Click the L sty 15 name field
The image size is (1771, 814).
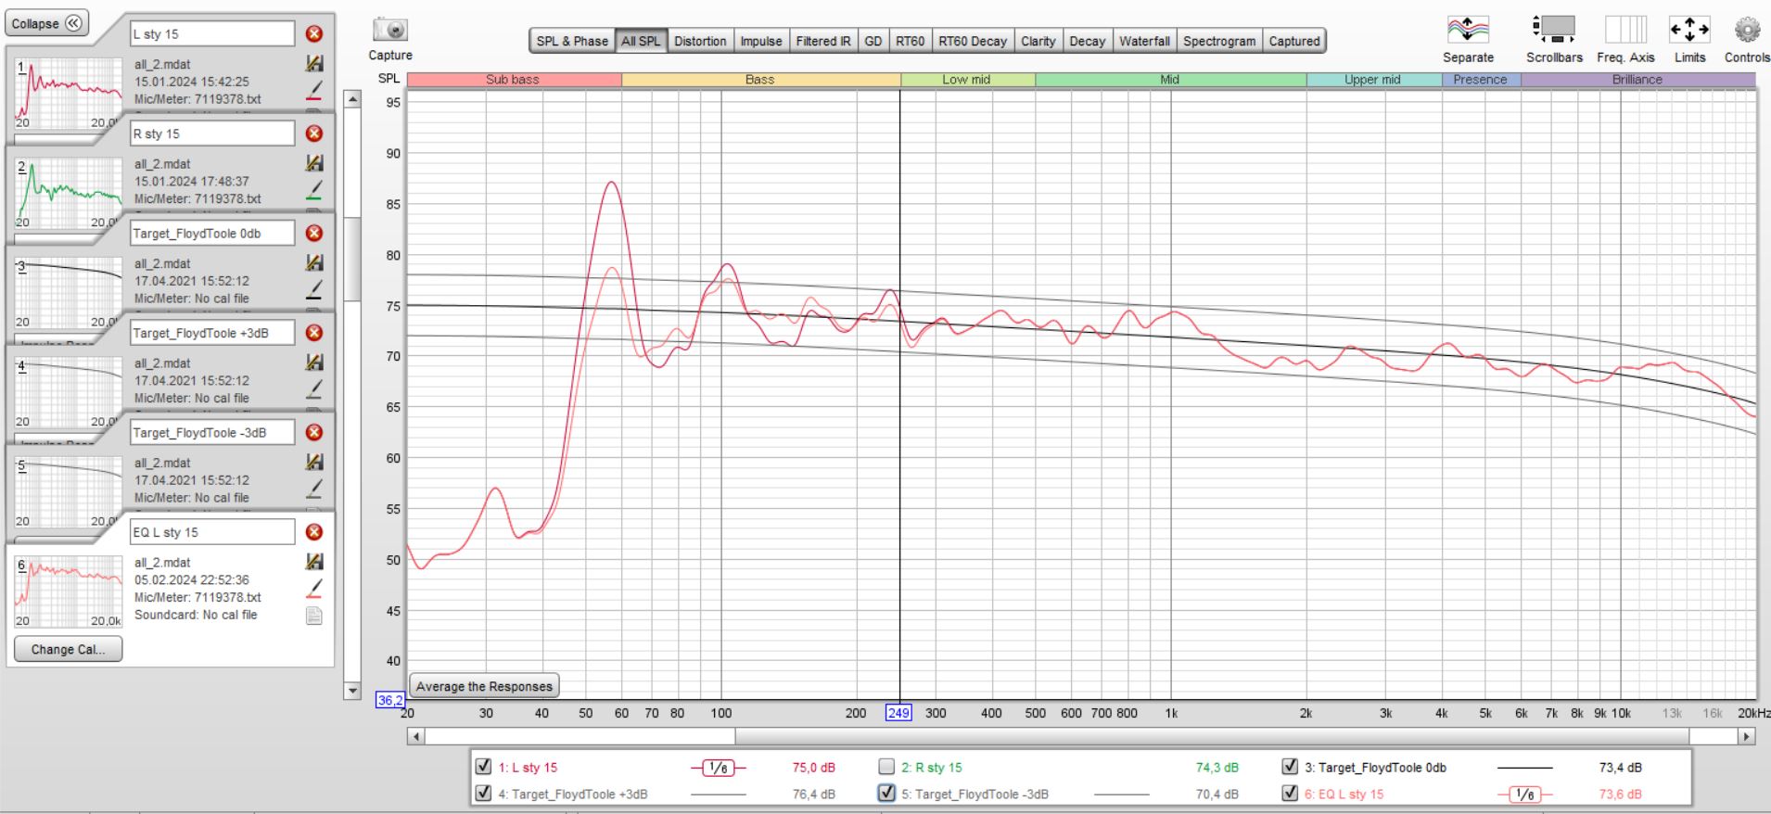(x=212, y=33)
